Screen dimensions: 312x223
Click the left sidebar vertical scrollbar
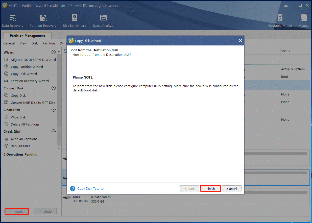point(59,101)
